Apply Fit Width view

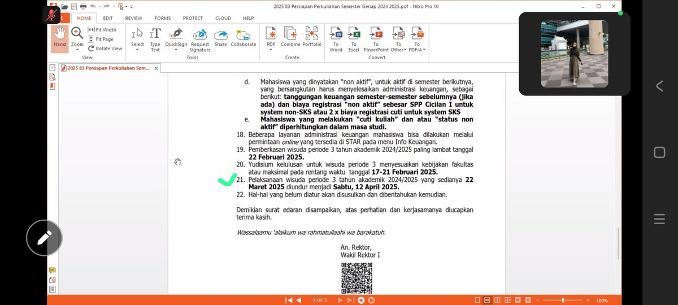click(x=102, y=30)
